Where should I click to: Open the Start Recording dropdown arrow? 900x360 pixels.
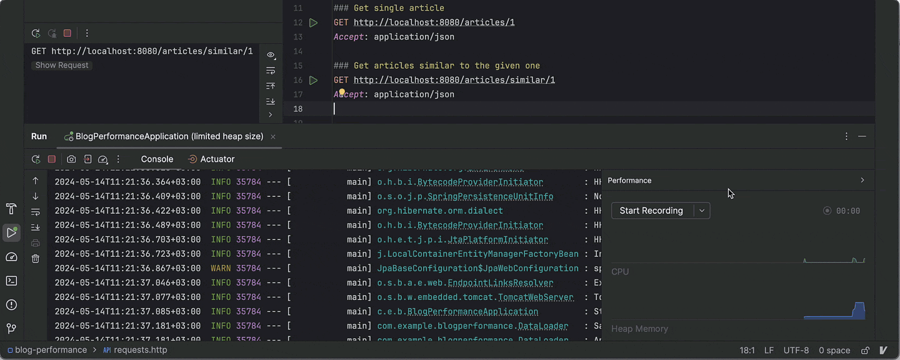coord(702,211)
